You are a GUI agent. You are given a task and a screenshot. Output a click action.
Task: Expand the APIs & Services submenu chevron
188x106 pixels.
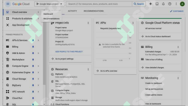[38, 40]
